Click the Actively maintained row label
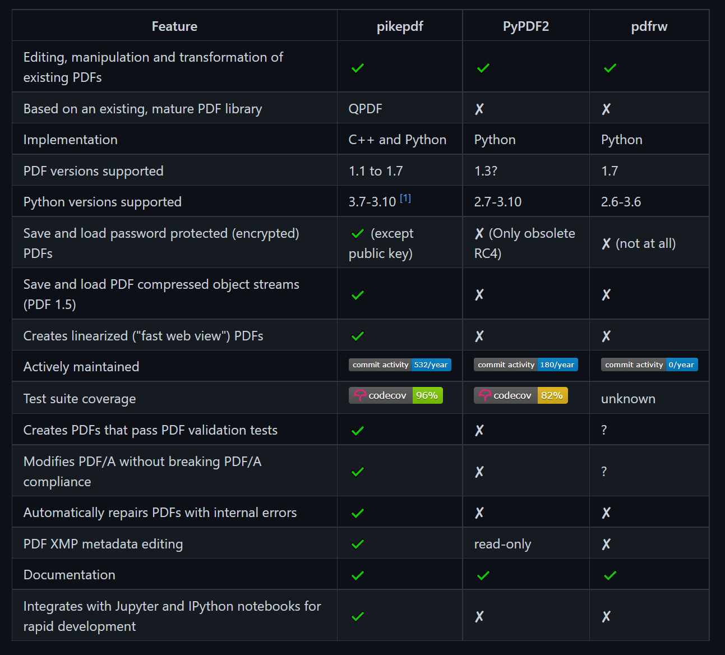The width and height of the screenshot is (725, 655). [x=81, y=367]
